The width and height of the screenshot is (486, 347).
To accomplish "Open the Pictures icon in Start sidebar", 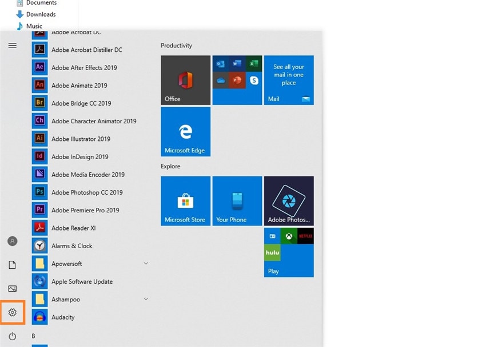I will [13, 289].
